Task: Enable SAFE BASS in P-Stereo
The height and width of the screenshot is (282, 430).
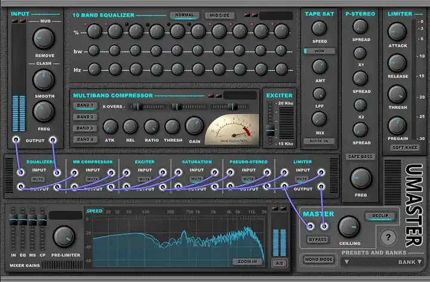Action: (360, 157)
